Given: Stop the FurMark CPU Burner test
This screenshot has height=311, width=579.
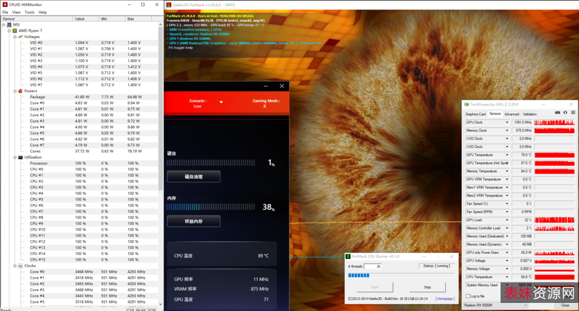Looking at the screenshot, I should [427, 287].
